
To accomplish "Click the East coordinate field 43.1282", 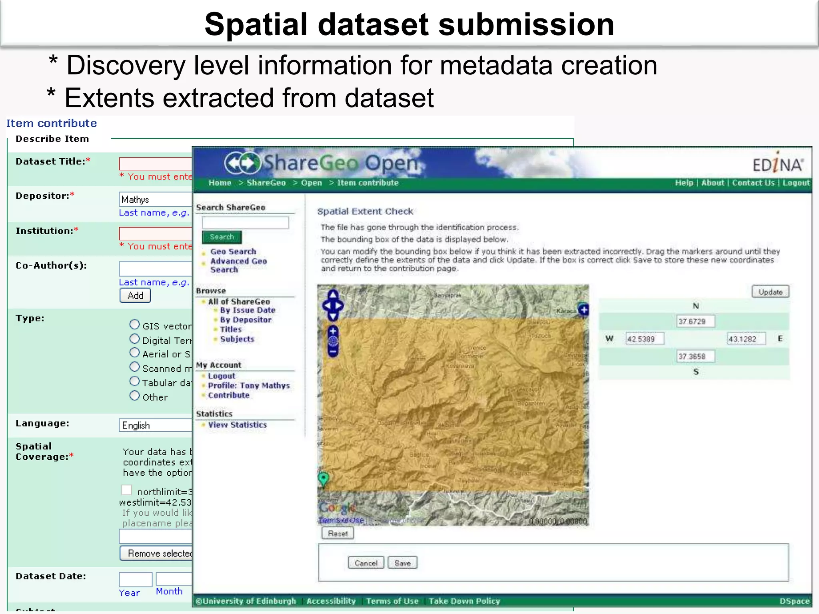I will coord(746,339).
